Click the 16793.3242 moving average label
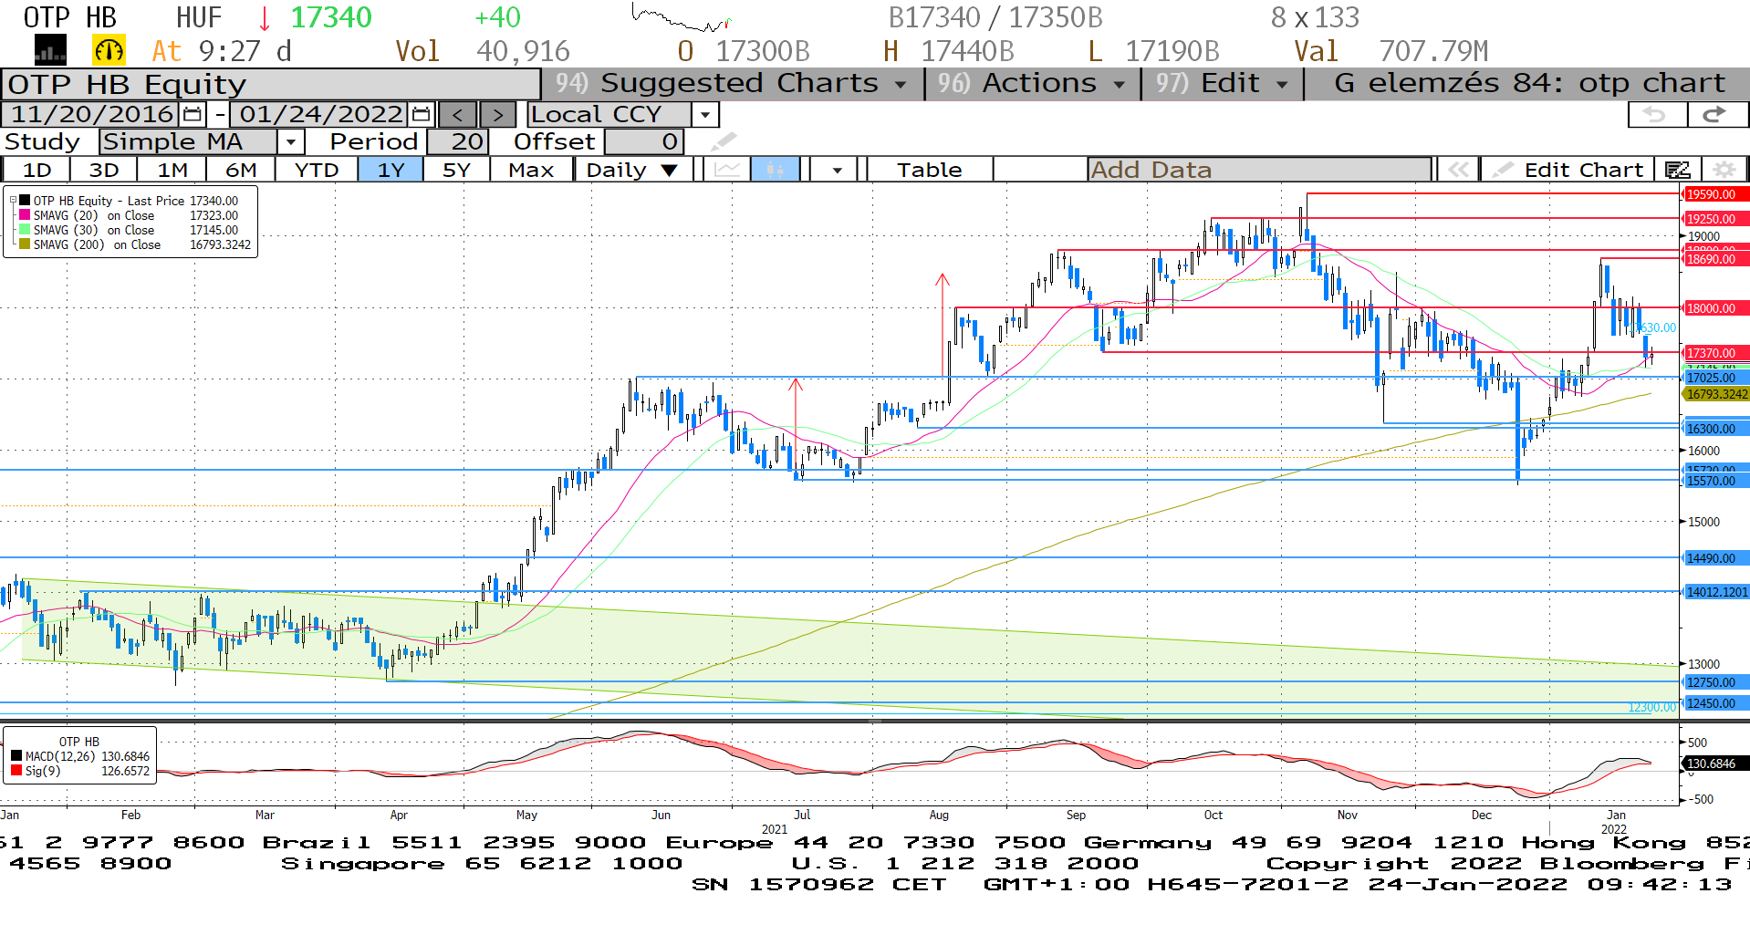 tap(1714, 394)
